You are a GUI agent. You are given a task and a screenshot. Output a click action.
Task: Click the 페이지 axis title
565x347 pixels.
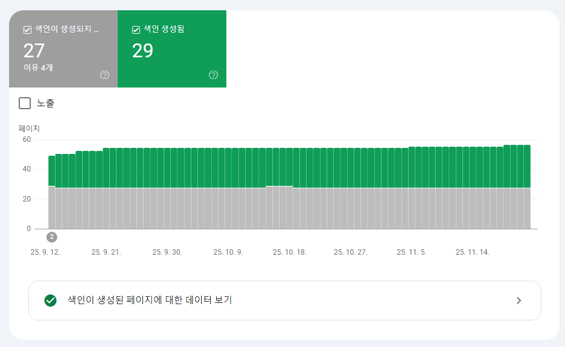pos(29,128)
